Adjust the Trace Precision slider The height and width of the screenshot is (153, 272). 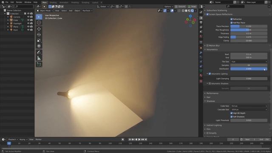pos(249,26)
